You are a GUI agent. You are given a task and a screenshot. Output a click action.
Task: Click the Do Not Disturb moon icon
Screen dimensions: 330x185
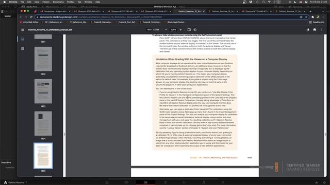pyautogui.click(x=295, y=2)
